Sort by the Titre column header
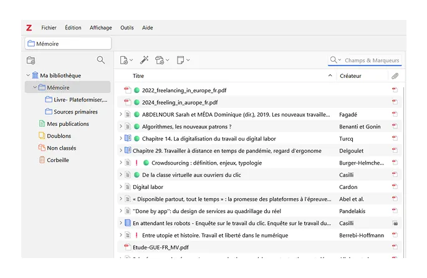The width and height of the screenshot is (427, 278). (x=227, y=76)
